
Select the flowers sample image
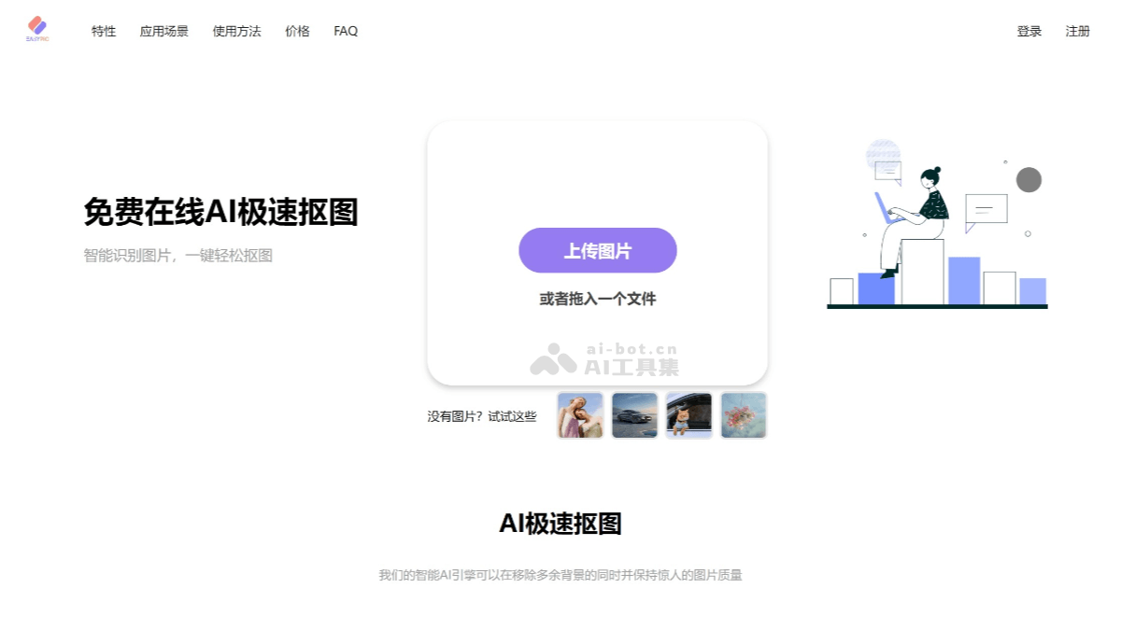click(743, 414)
